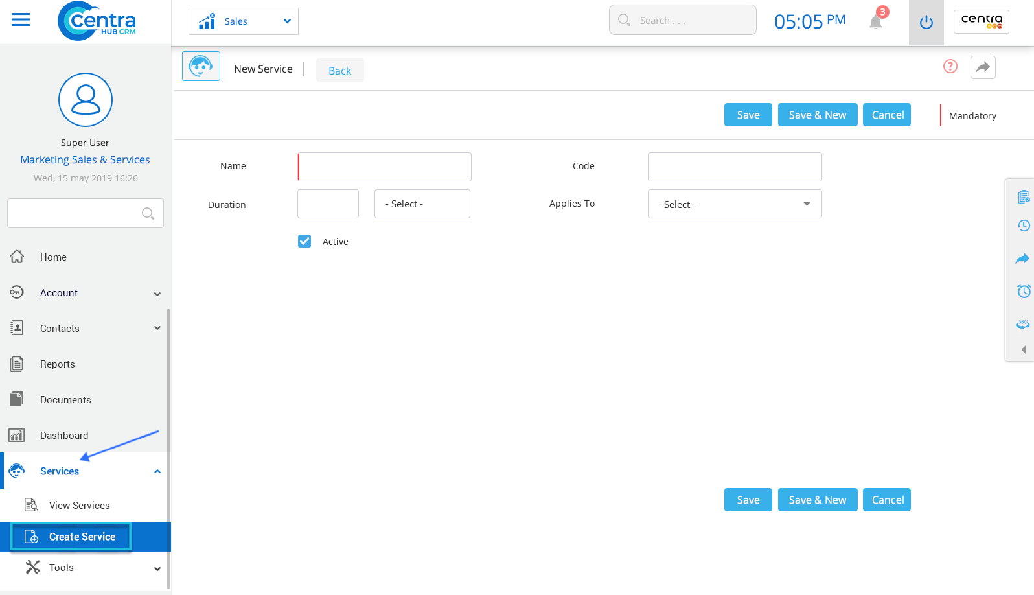This screenshot has height=595, width=1034.
Task: Click the notes icon in right panel
Action: tap(1024, 196)
